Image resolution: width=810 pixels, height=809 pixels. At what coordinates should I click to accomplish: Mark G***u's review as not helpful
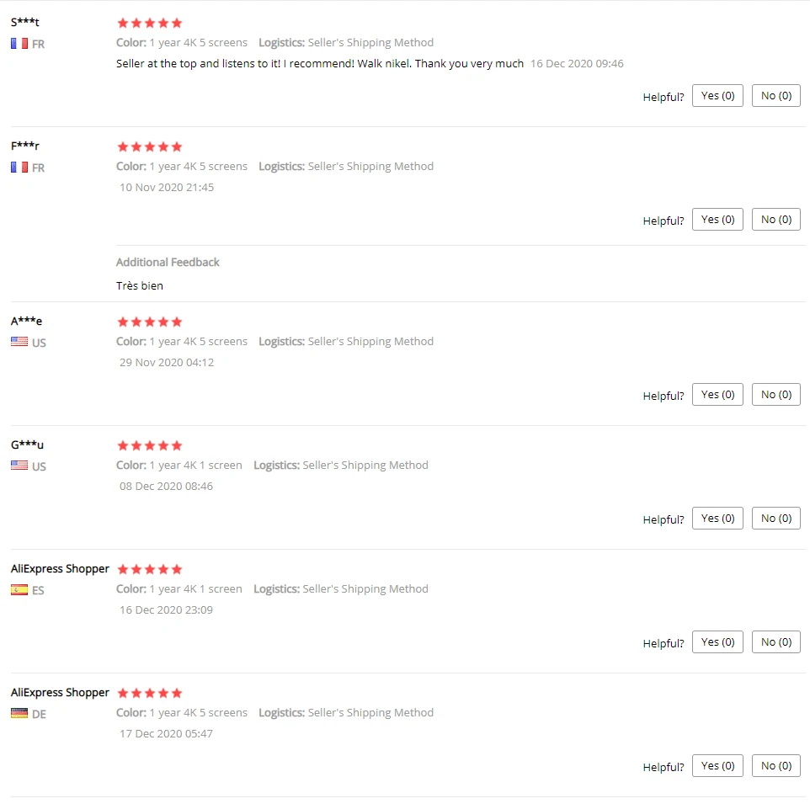tap(775, 519)
